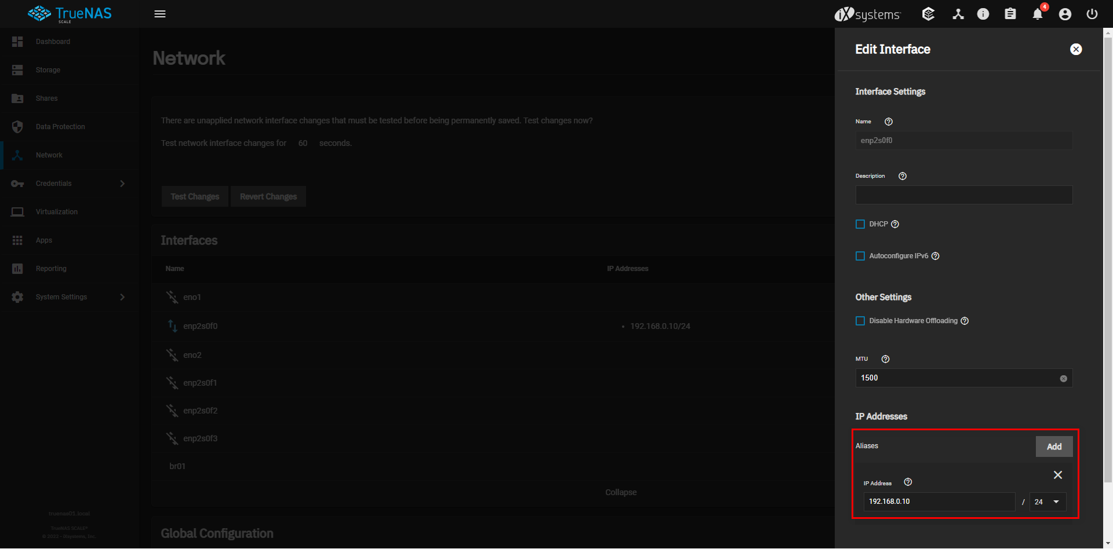Open the network status icon in top bar
This screenshot has height=549, width=1113.
click(x=958, y=14)
